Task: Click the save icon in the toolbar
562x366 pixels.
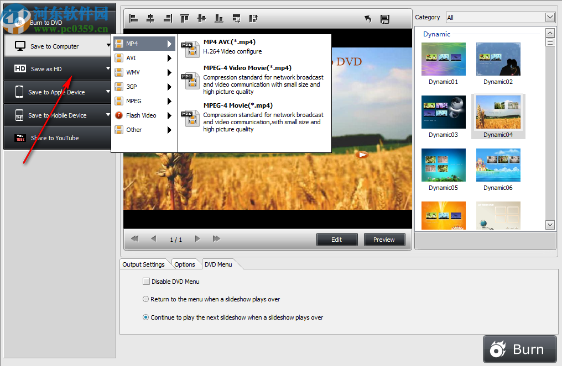Action: (x=385, y=18)
